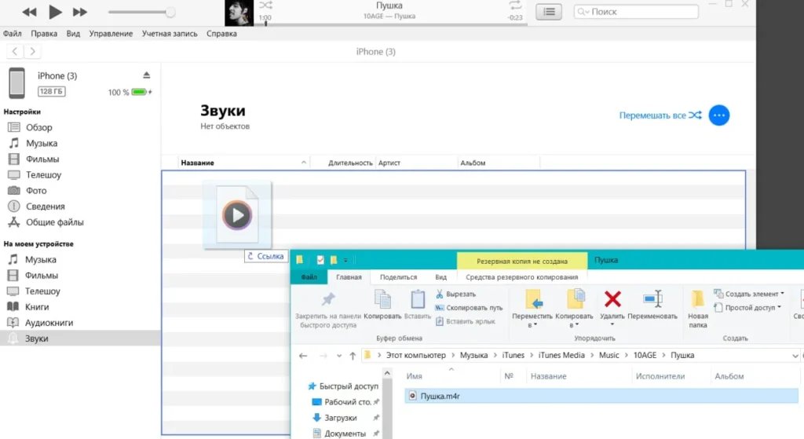Click Скопировать путь command
Viewport: 804px width, 439px height.
(x=469, y=308)
